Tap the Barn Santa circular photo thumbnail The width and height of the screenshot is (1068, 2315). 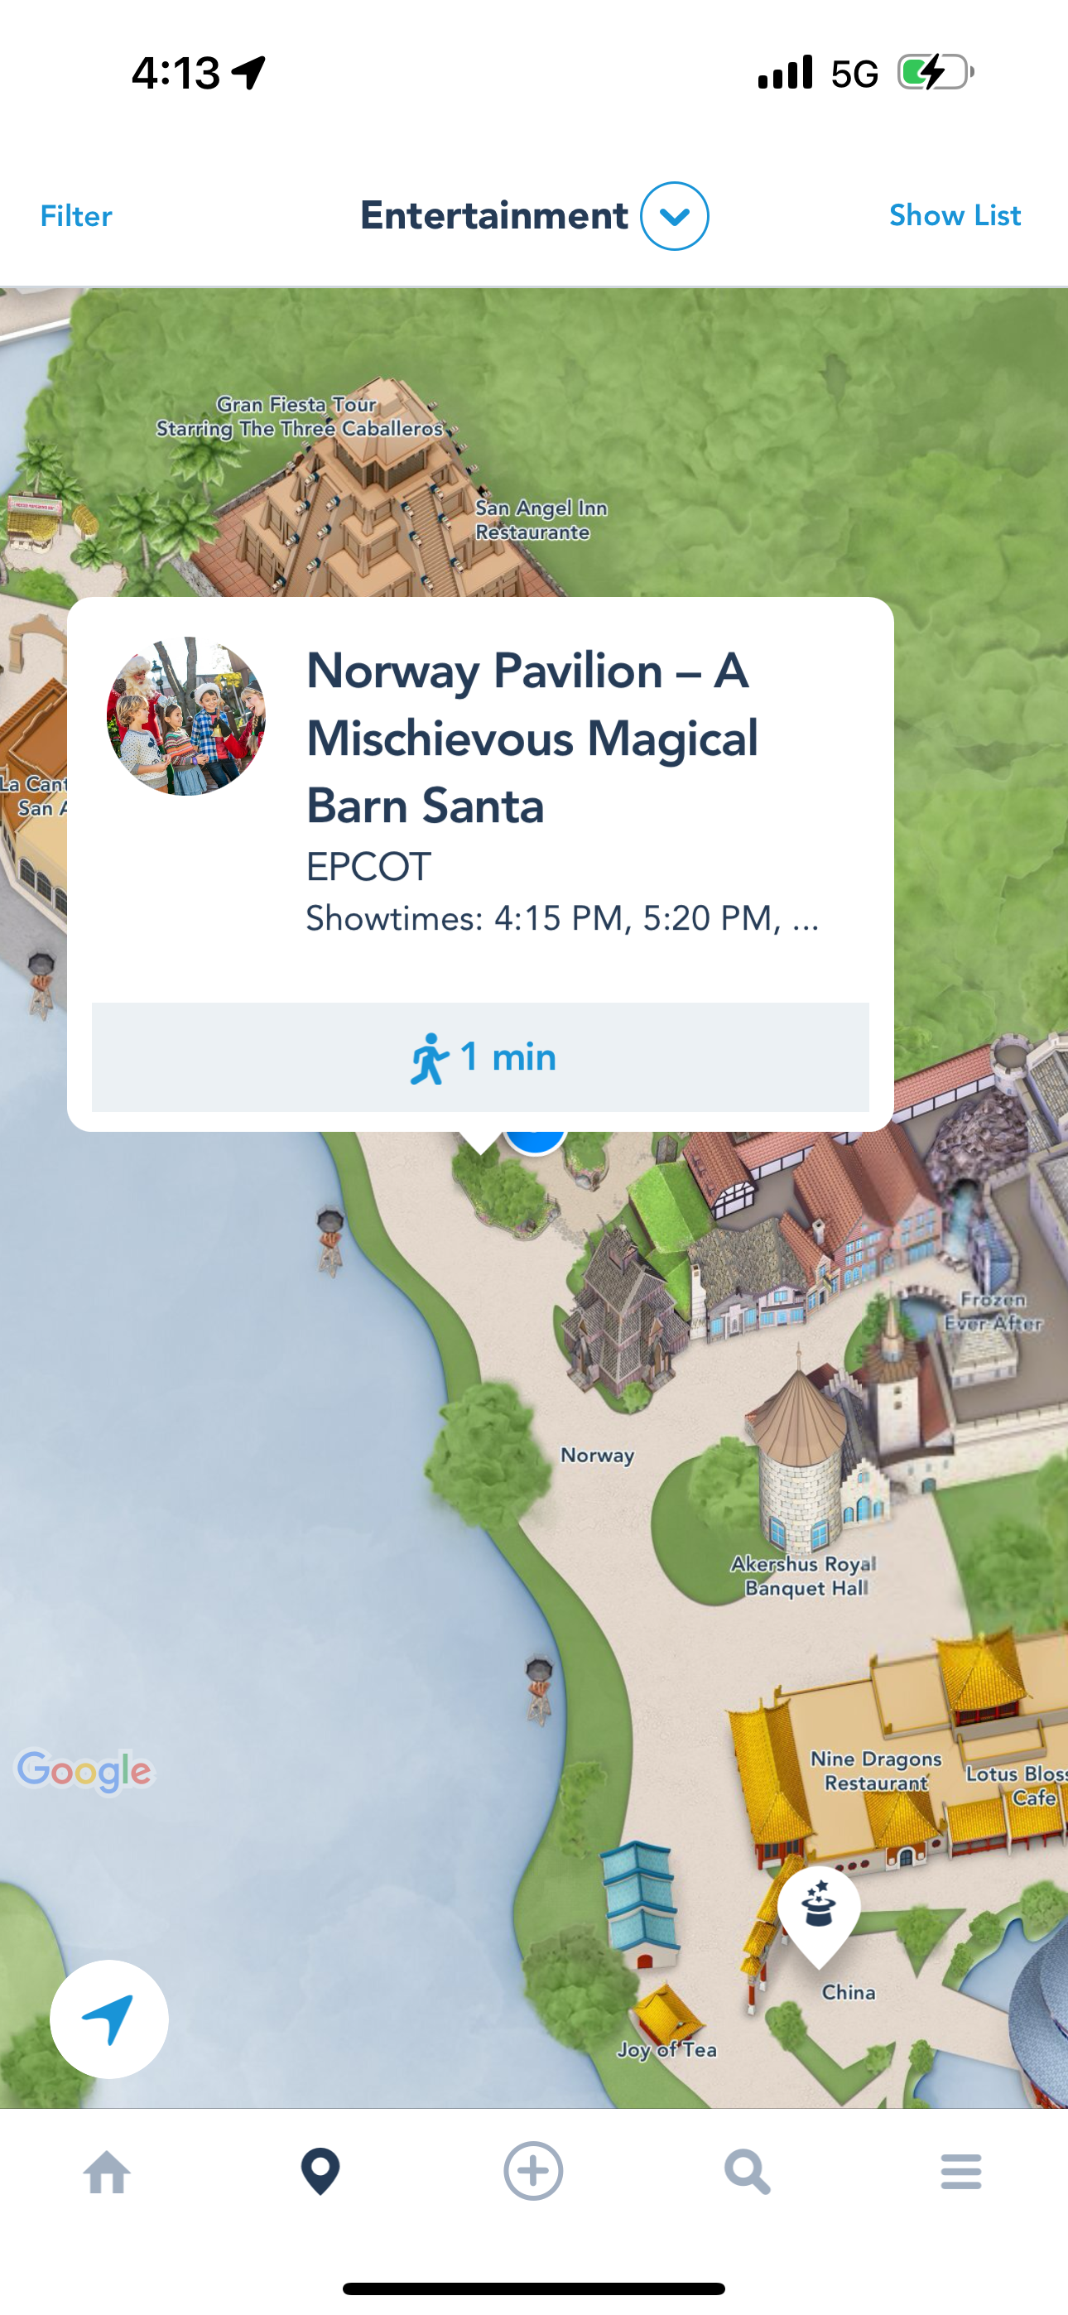(x=186, y=716)
